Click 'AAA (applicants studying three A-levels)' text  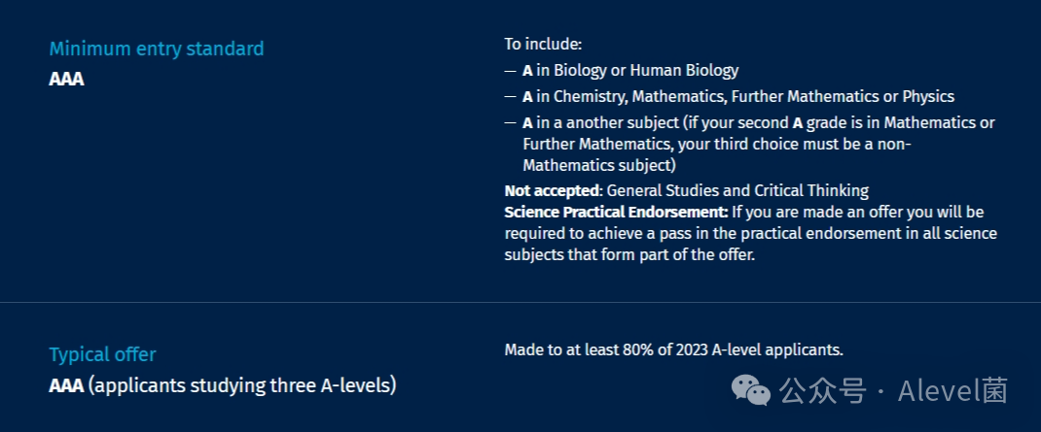point(223,385)
